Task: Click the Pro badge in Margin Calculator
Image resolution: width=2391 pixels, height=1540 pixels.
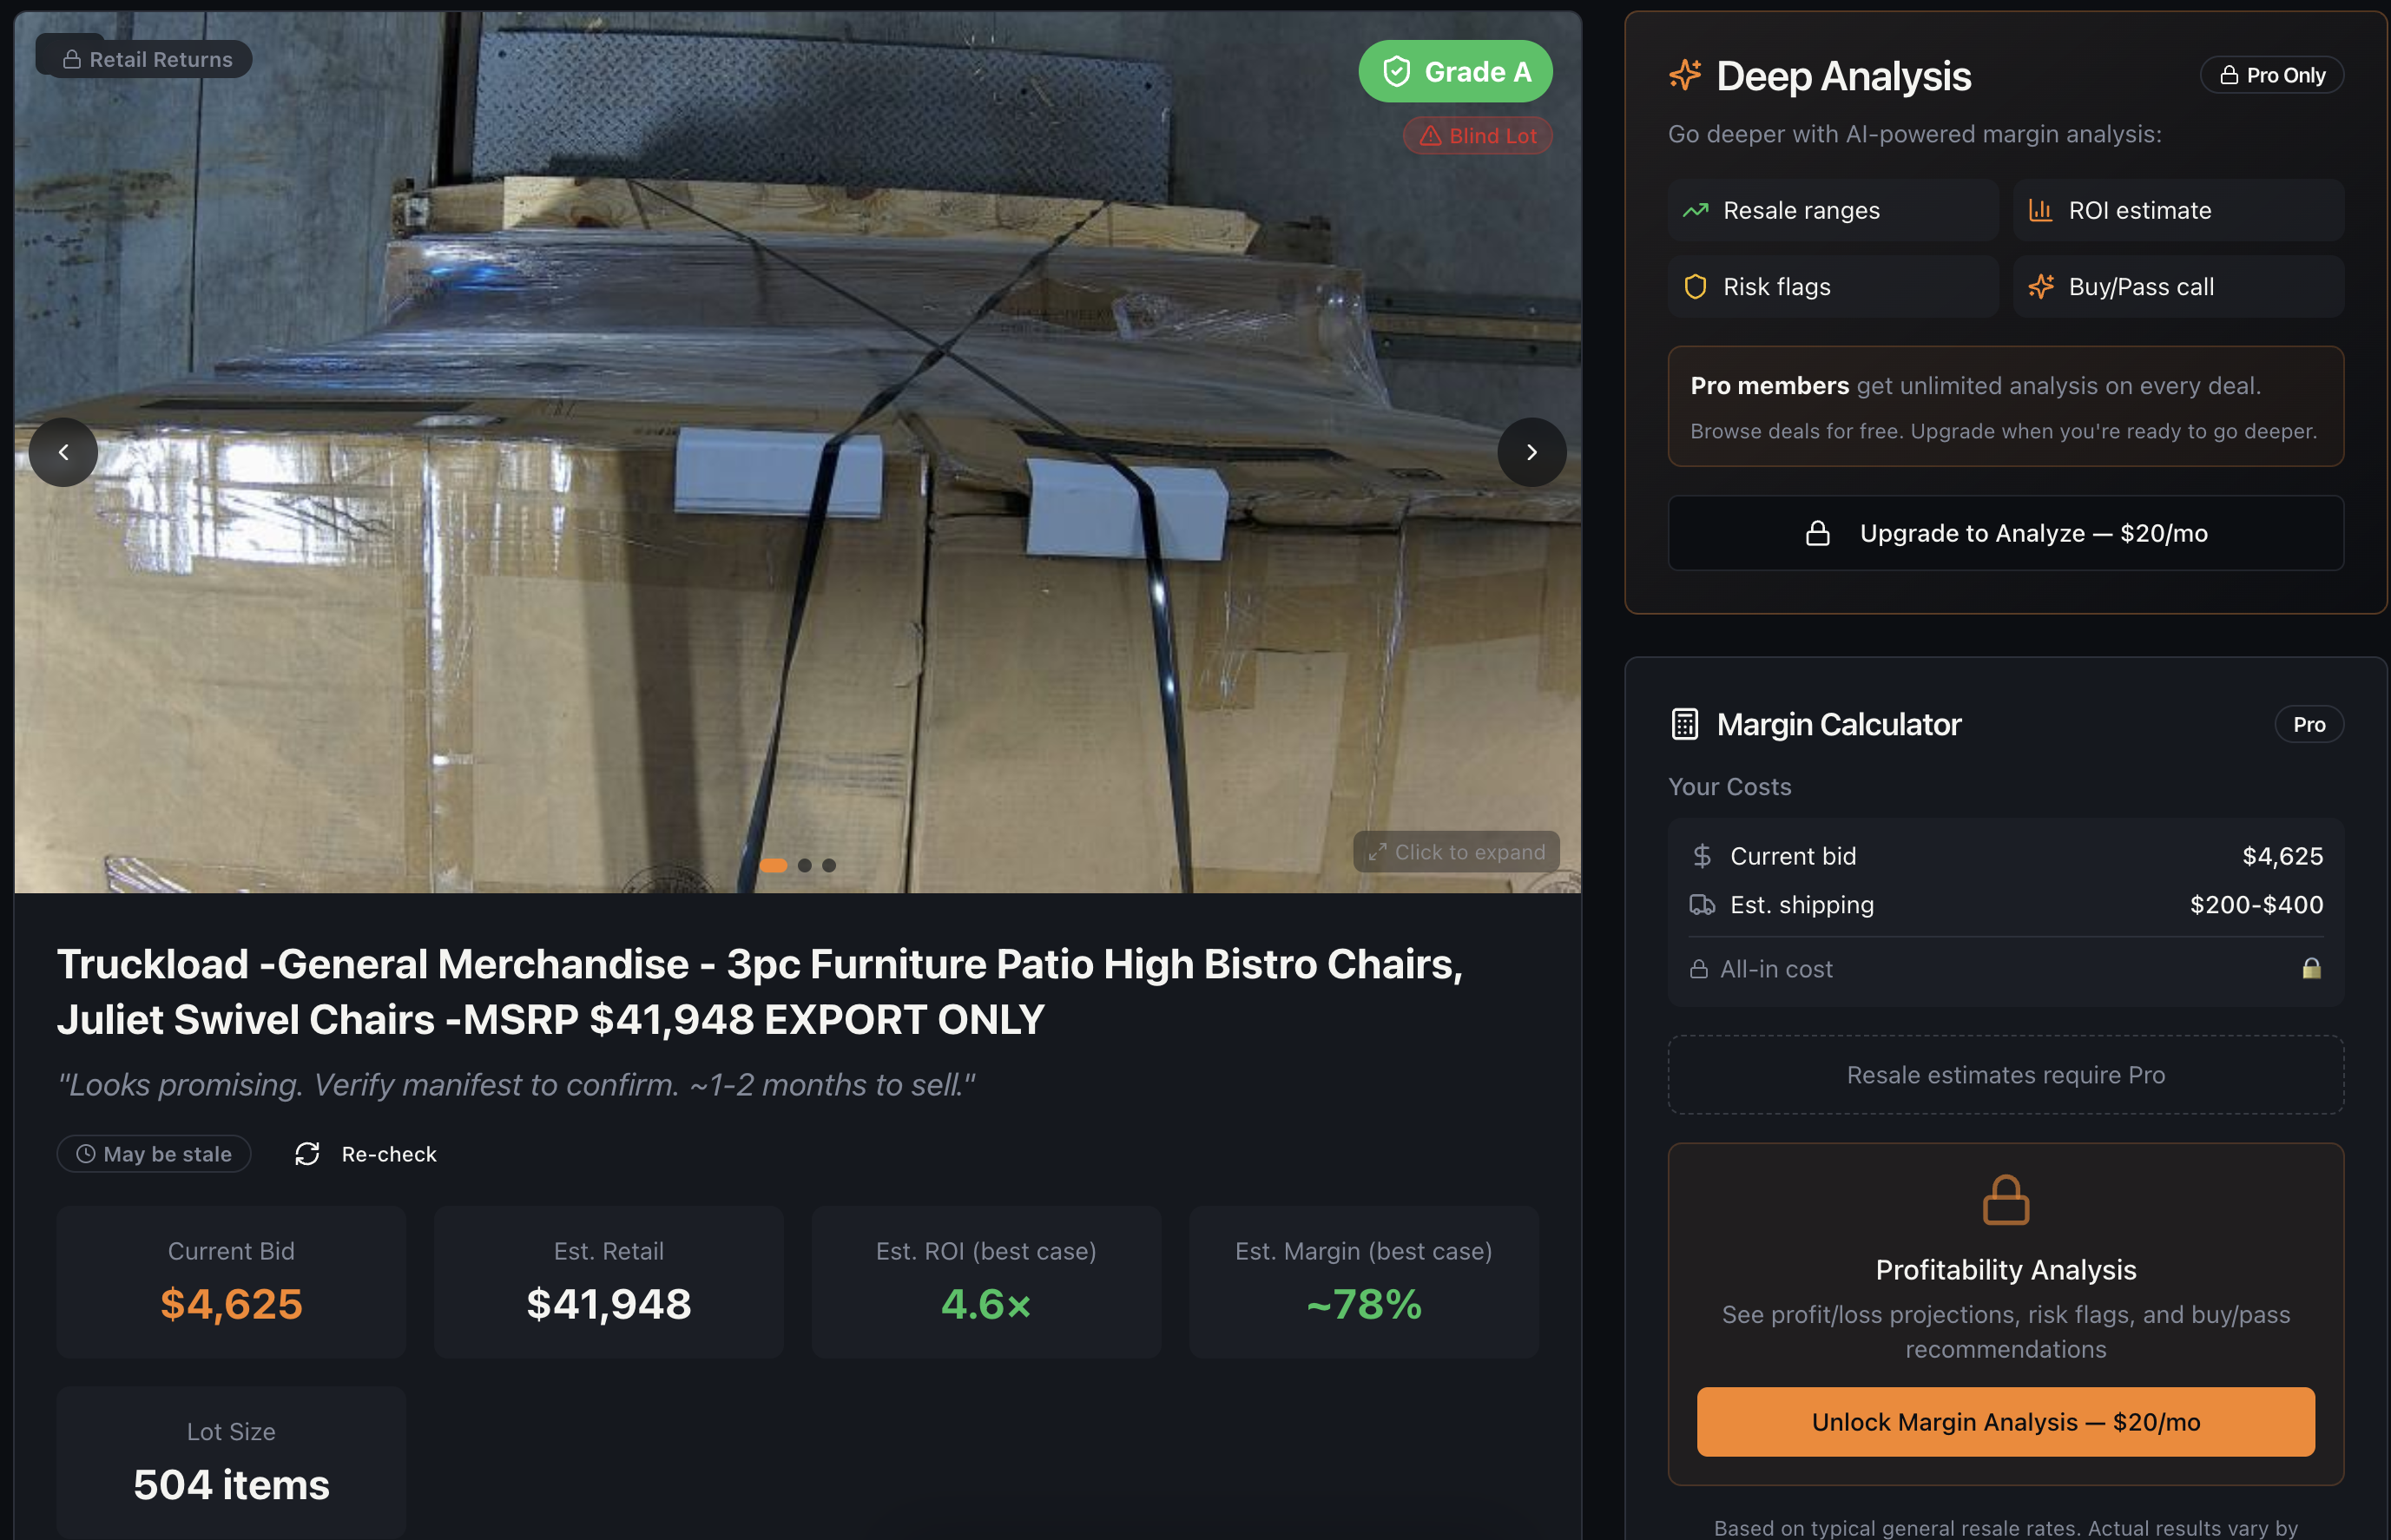Action: pos(2308,724)
